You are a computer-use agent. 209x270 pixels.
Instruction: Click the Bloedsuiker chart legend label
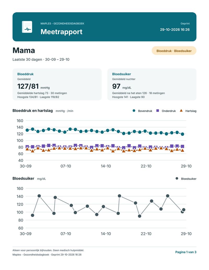click(189, 179)
